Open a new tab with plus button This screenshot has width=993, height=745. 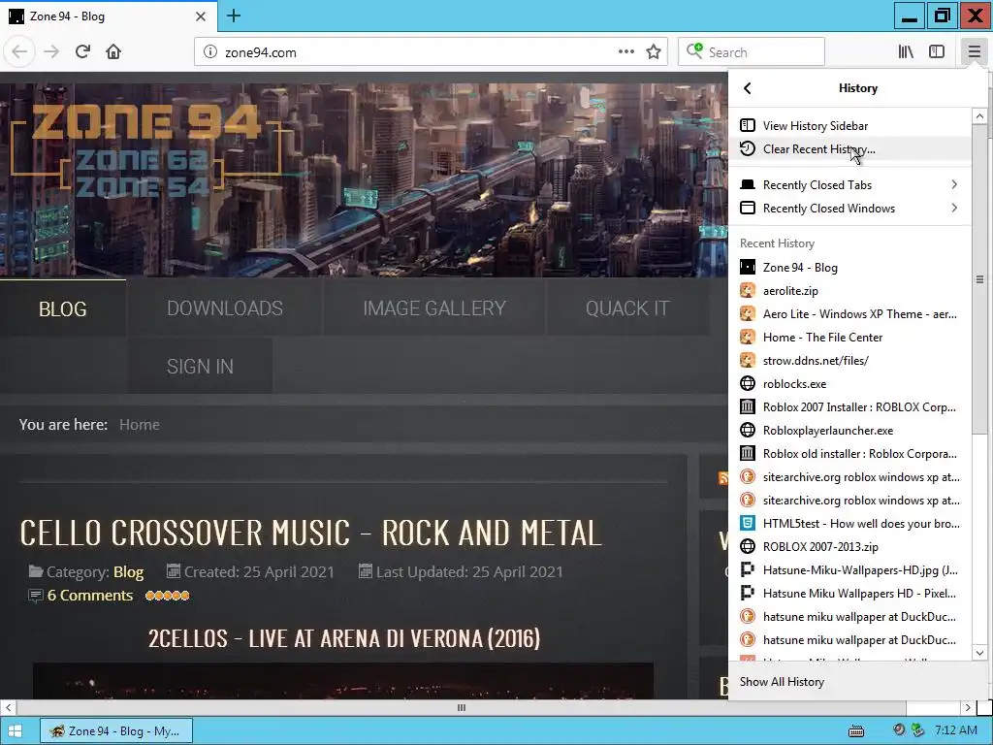[x=234, y=16]
